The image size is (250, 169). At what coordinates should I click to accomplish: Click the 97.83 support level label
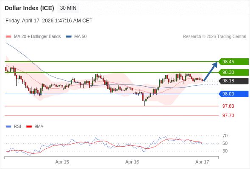click(228, 106)
